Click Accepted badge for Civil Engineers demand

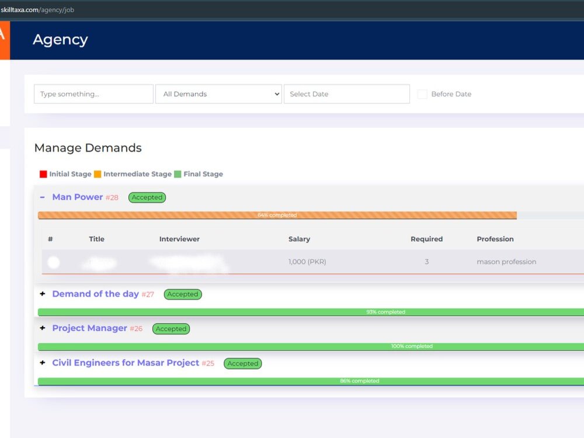click(x=243, y=363)
